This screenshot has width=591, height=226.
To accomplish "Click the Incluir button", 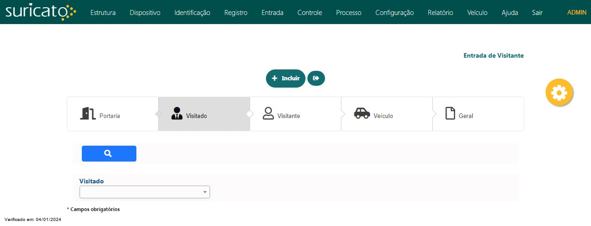I will click(x=285, y=79).
